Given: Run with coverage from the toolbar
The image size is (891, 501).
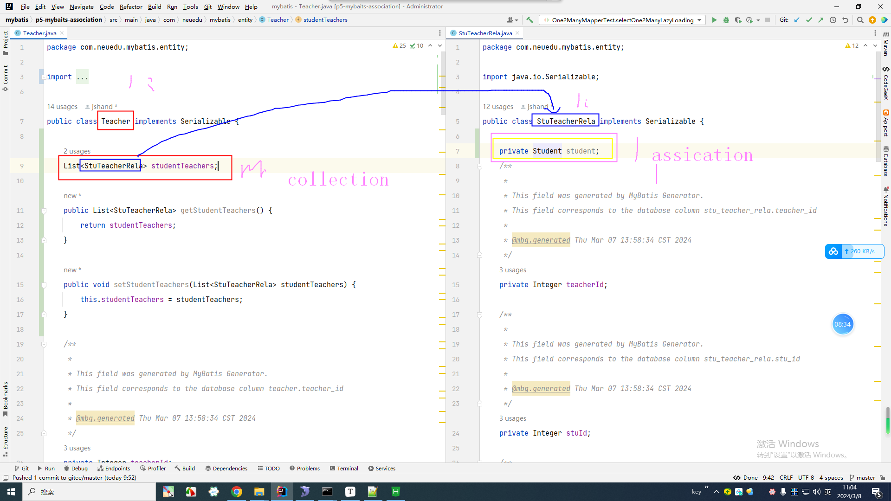Looking at the screenshot, I should click(738, 20).
